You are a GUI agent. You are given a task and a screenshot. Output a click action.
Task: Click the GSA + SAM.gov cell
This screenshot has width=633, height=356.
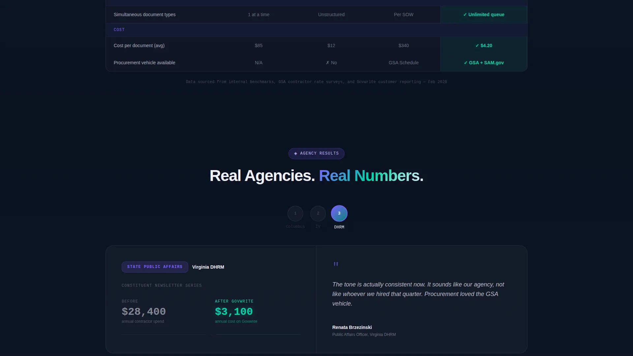pos(484,63)
